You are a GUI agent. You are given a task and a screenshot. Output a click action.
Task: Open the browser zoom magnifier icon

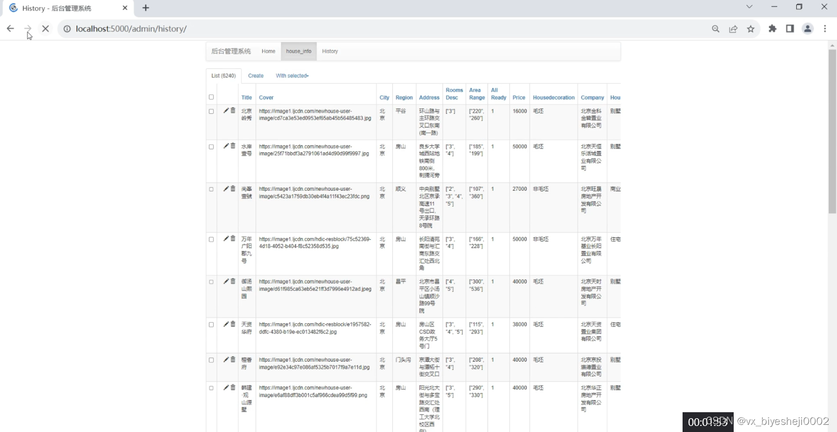point(716,29)
